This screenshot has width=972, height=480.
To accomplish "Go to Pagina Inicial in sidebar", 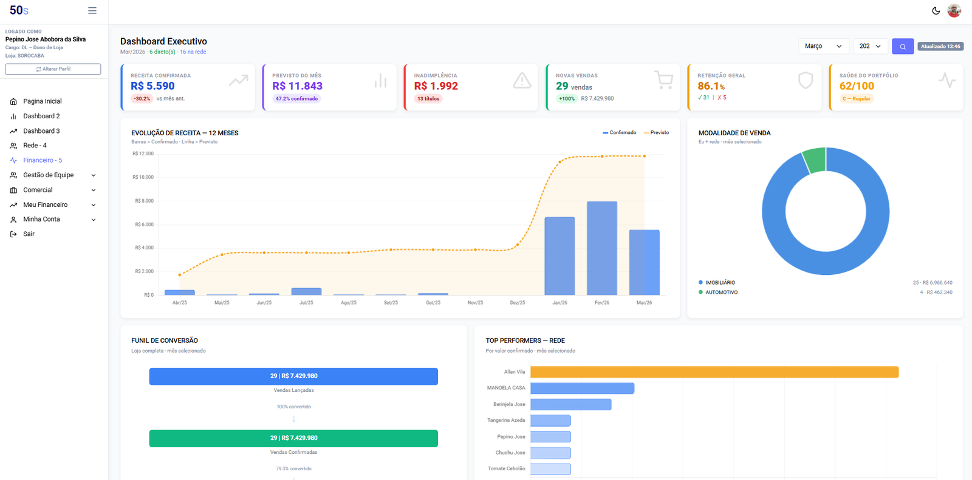I will (42, 101).
